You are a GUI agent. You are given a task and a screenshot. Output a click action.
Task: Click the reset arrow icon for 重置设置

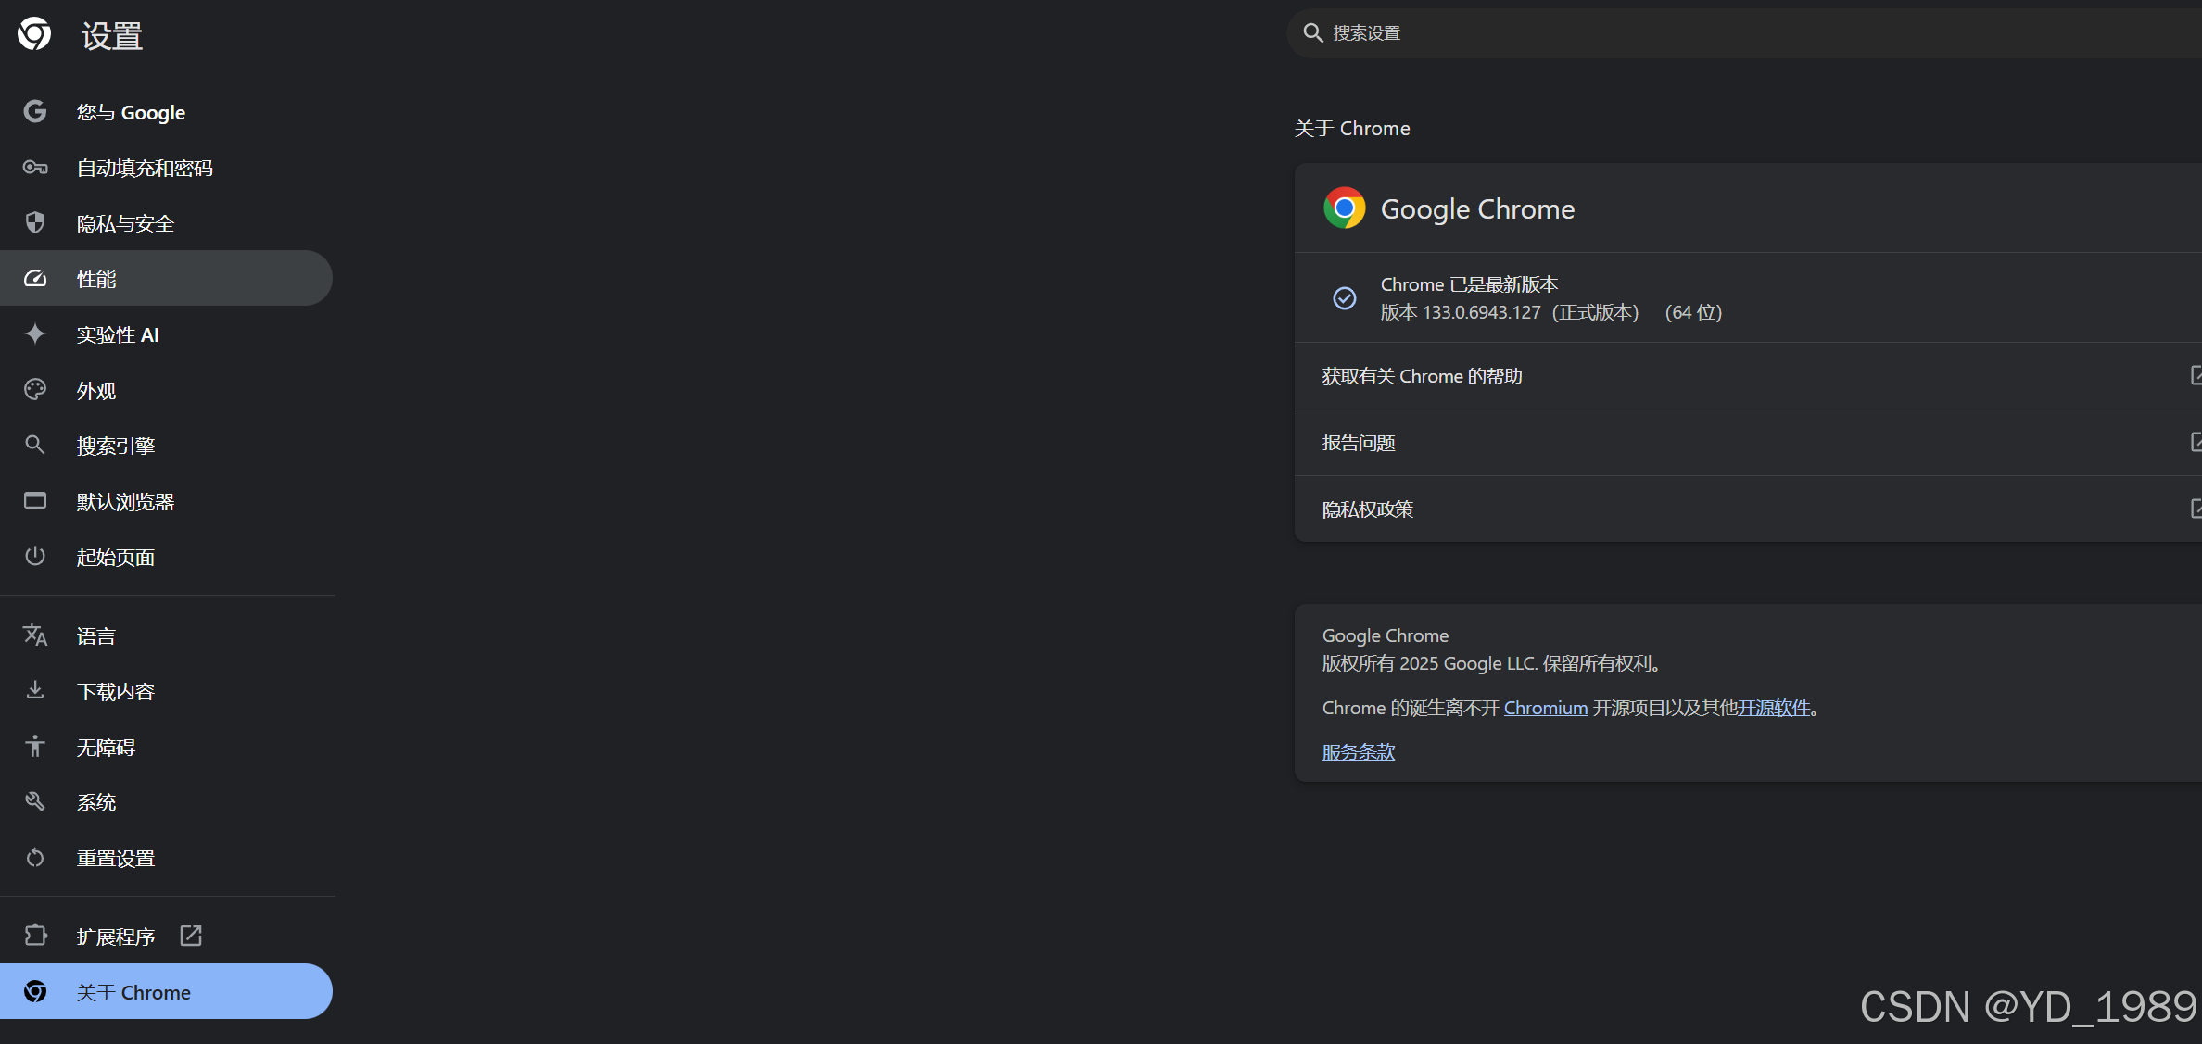[x=35, y=858]
